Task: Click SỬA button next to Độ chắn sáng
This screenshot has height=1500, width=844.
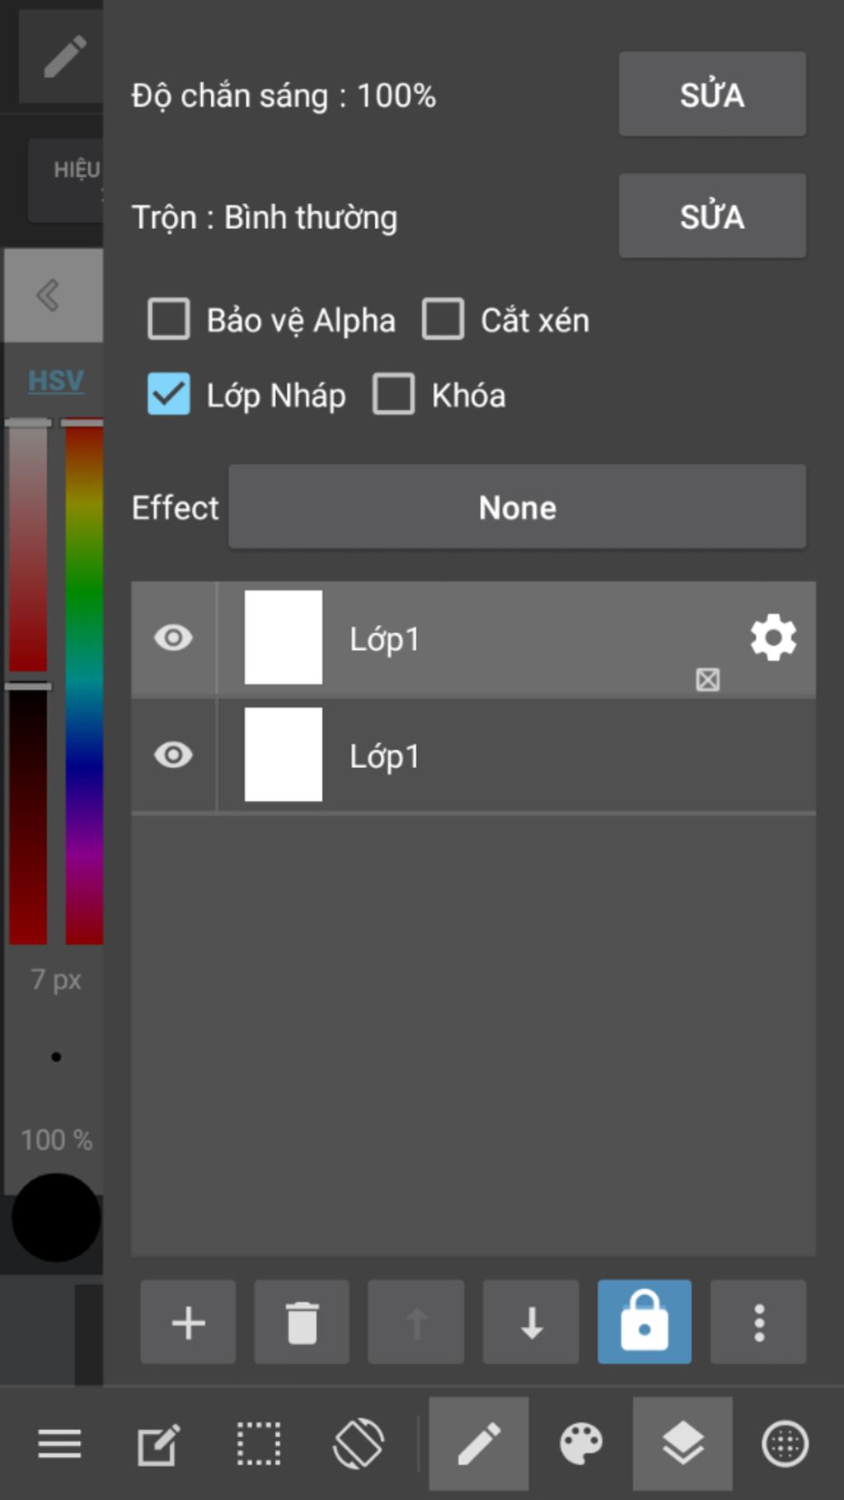Action: tap(712, 95)
